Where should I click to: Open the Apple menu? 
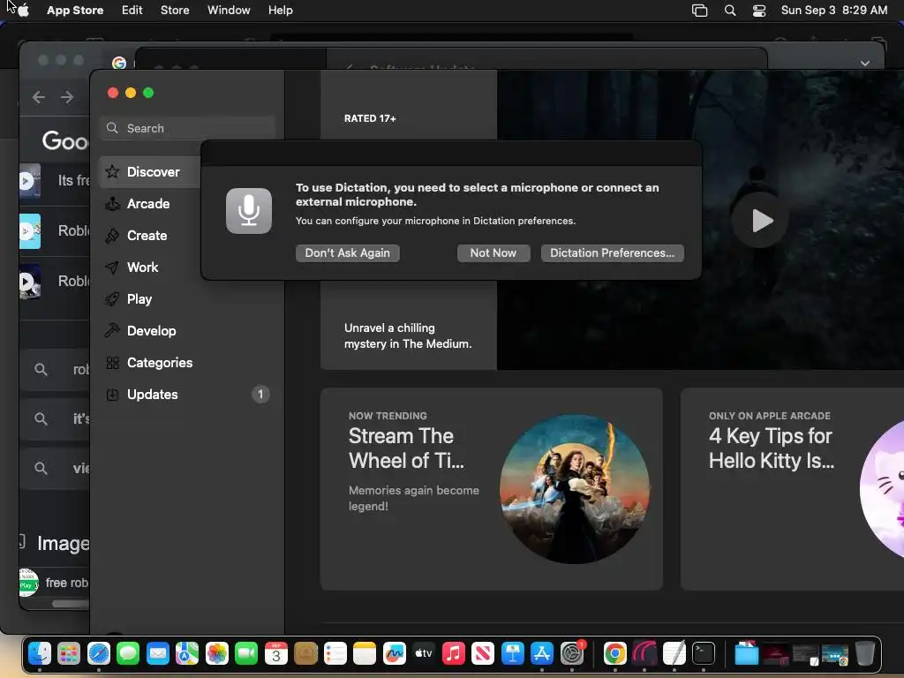(23, 10)
